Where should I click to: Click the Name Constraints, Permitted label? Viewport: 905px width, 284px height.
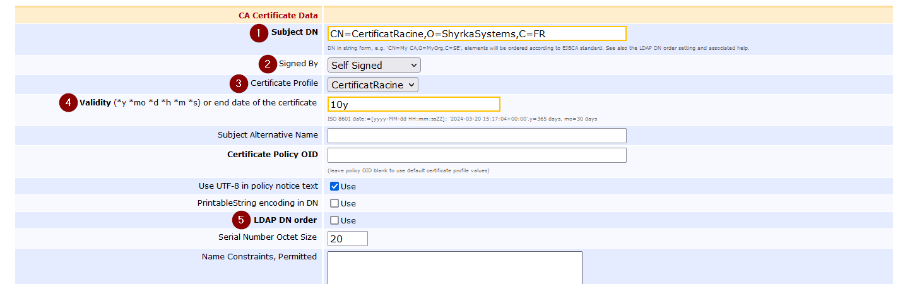click(x=259, y=257)
